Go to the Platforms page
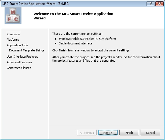The image size is (165, 140). 13,40
